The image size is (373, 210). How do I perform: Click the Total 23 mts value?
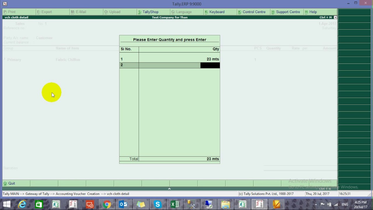pyautogui.click(x=213, y=159)
